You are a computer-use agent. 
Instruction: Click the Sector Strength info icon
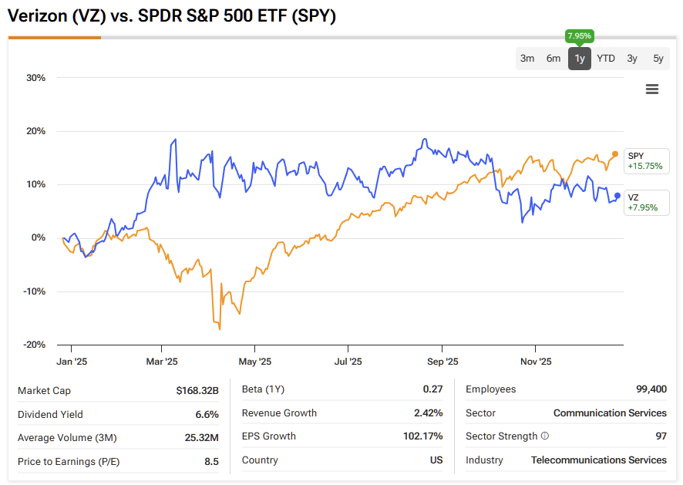545,436
